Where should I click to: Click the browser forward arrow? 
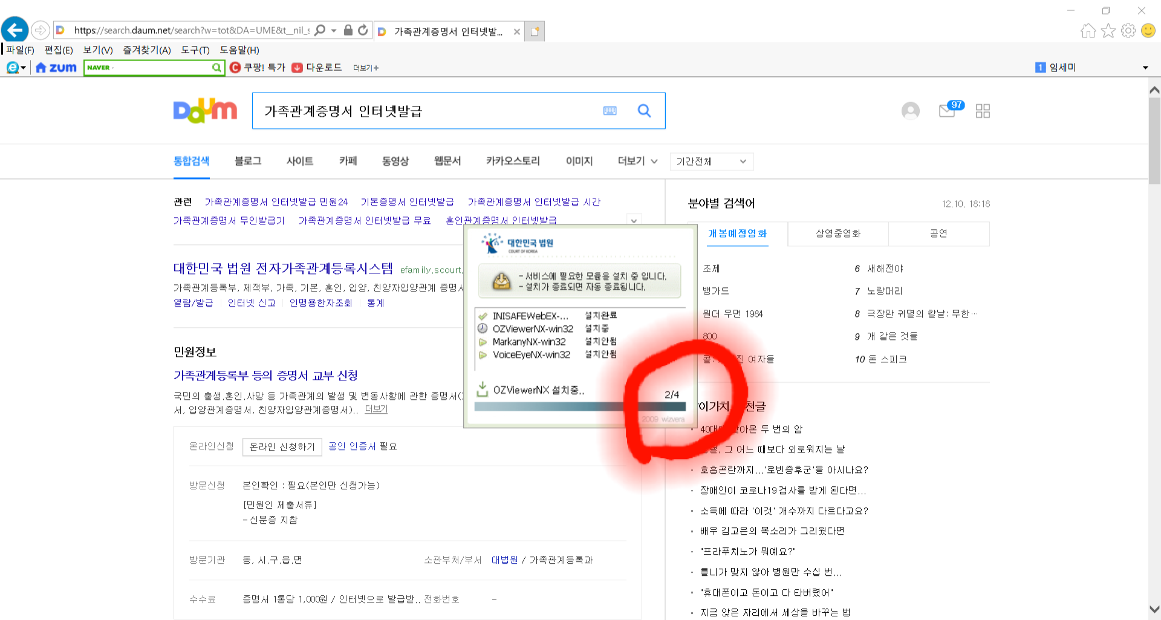point(40,30)
